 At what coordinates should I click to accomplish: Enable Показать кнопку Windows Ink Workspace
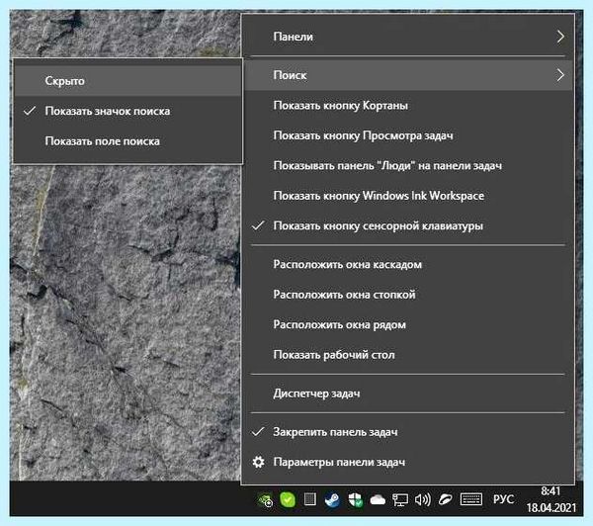pos(408,196)
